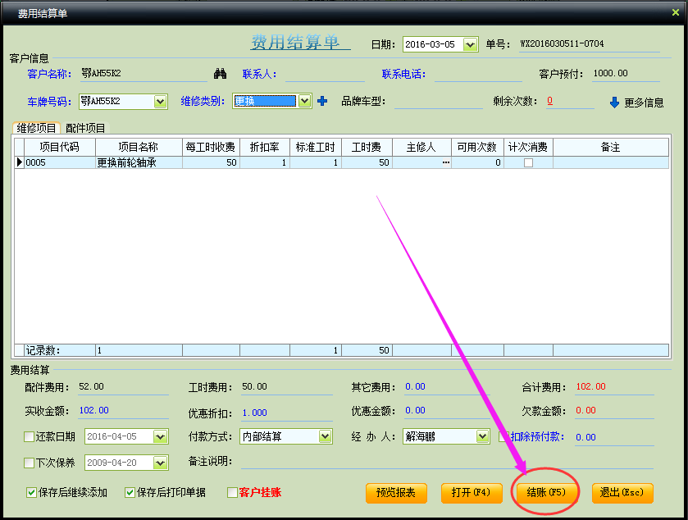Open the 车牌号码 dropdown
Screen dimensions: 688x520
(x=161, y=102)
